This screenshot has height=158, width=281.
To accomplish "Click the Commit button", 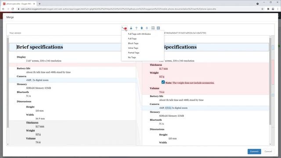I will point(254,151).
